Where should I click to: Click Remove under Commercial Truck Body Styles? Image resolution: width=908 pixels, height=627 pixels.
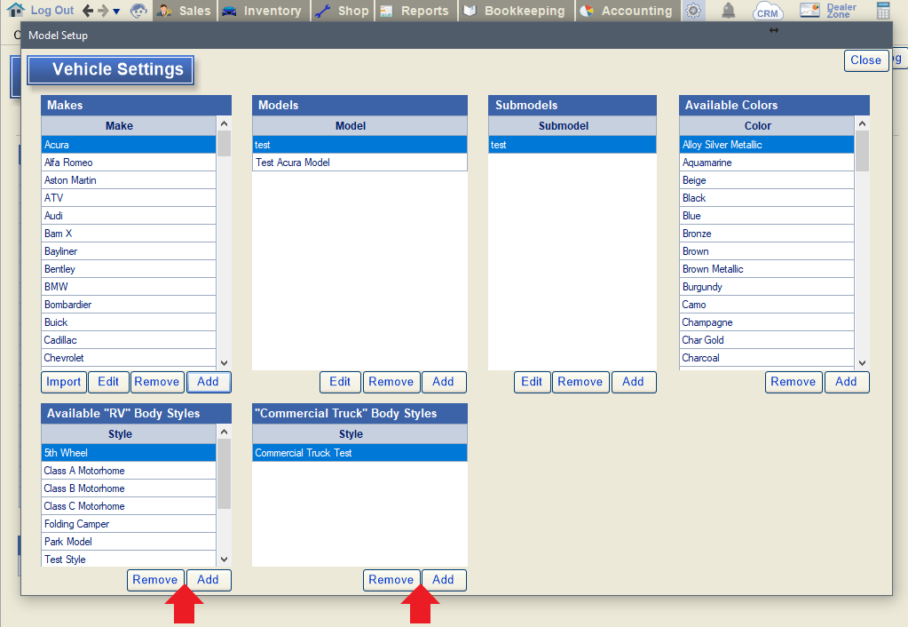coord(391,580)
